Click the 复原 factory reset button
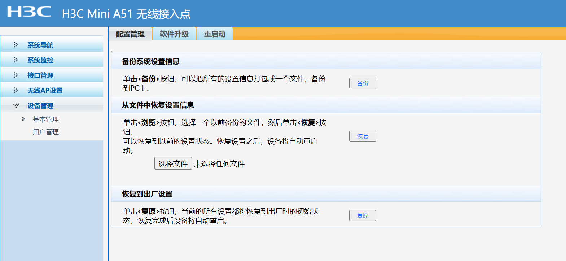 [x=363, y=216]
